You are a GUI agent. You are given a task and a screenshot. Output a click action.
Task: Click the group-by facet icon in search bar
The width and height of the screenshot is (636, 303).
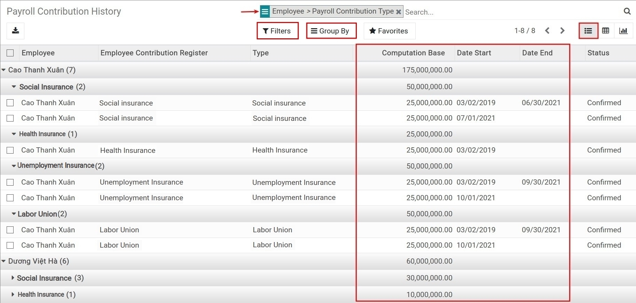coord(265,11)
